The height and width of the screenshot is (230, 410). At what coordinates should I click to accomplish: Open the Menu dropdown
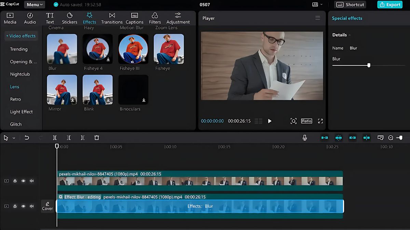(34, 4)
